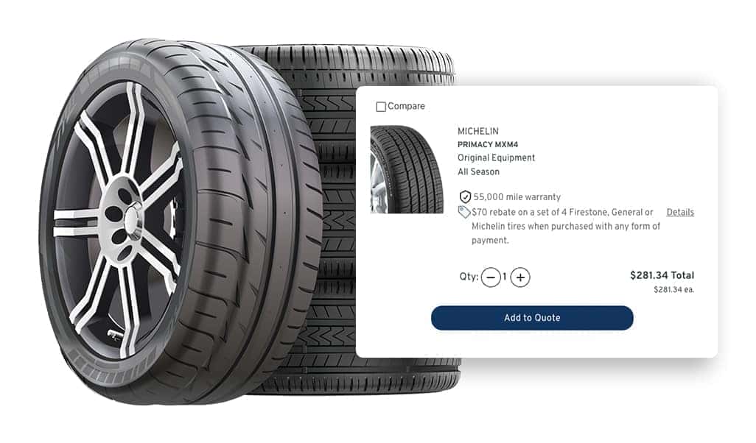Click the $281.34 ea. unit price

(673, 289)
